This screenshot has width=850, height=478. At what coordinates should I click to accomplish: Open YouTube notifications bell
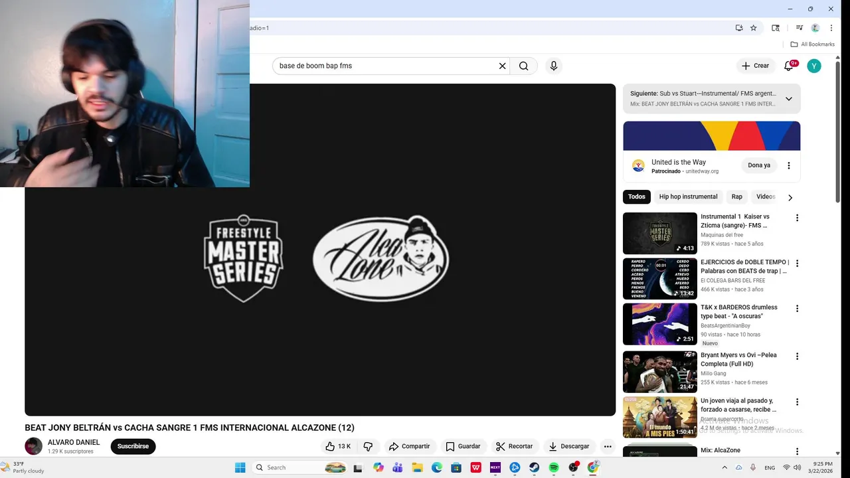click(789, 66)
